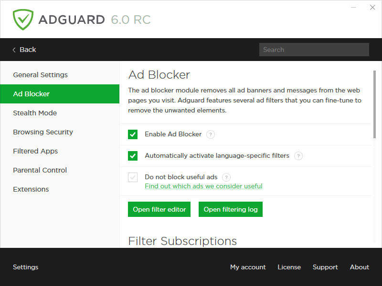Toggle Do not block useful ads checkbox
The width and height of the screenshot is (382, 286).
[133, 177]
